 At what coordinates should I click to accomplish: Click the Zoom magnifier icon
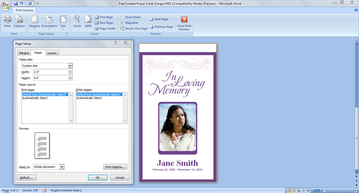(x=77, y=22)
